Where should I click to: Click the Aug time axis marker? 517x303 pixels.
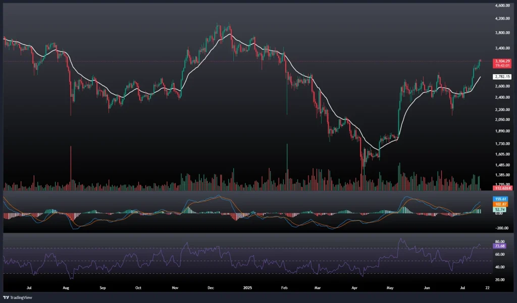[66, 289]
